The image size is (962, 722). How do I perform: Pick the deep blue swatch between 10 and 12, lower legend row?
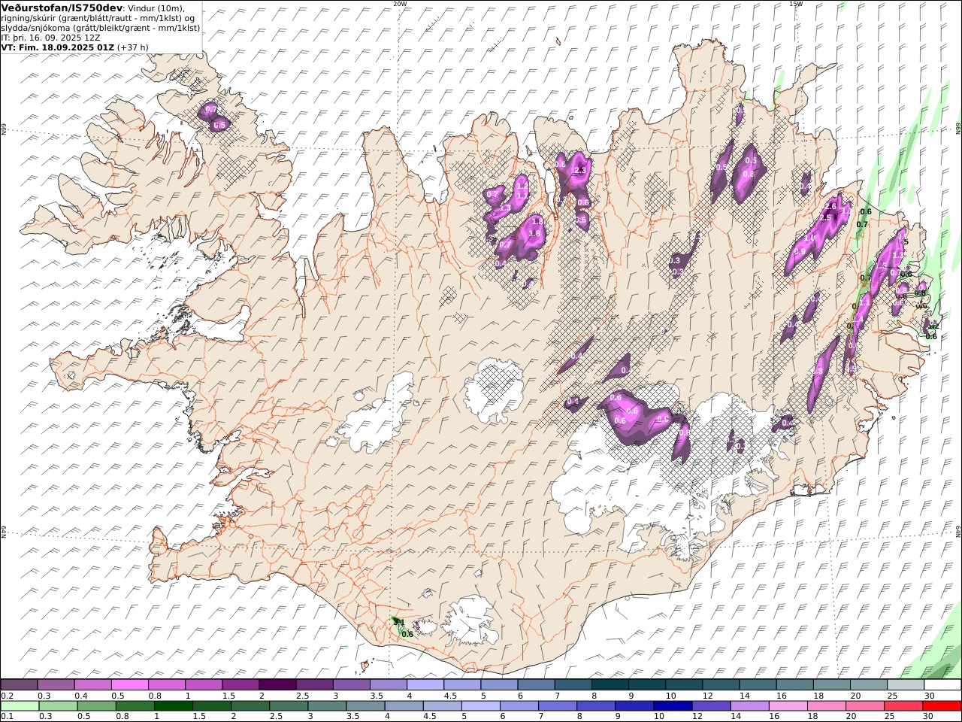point(671,706)
